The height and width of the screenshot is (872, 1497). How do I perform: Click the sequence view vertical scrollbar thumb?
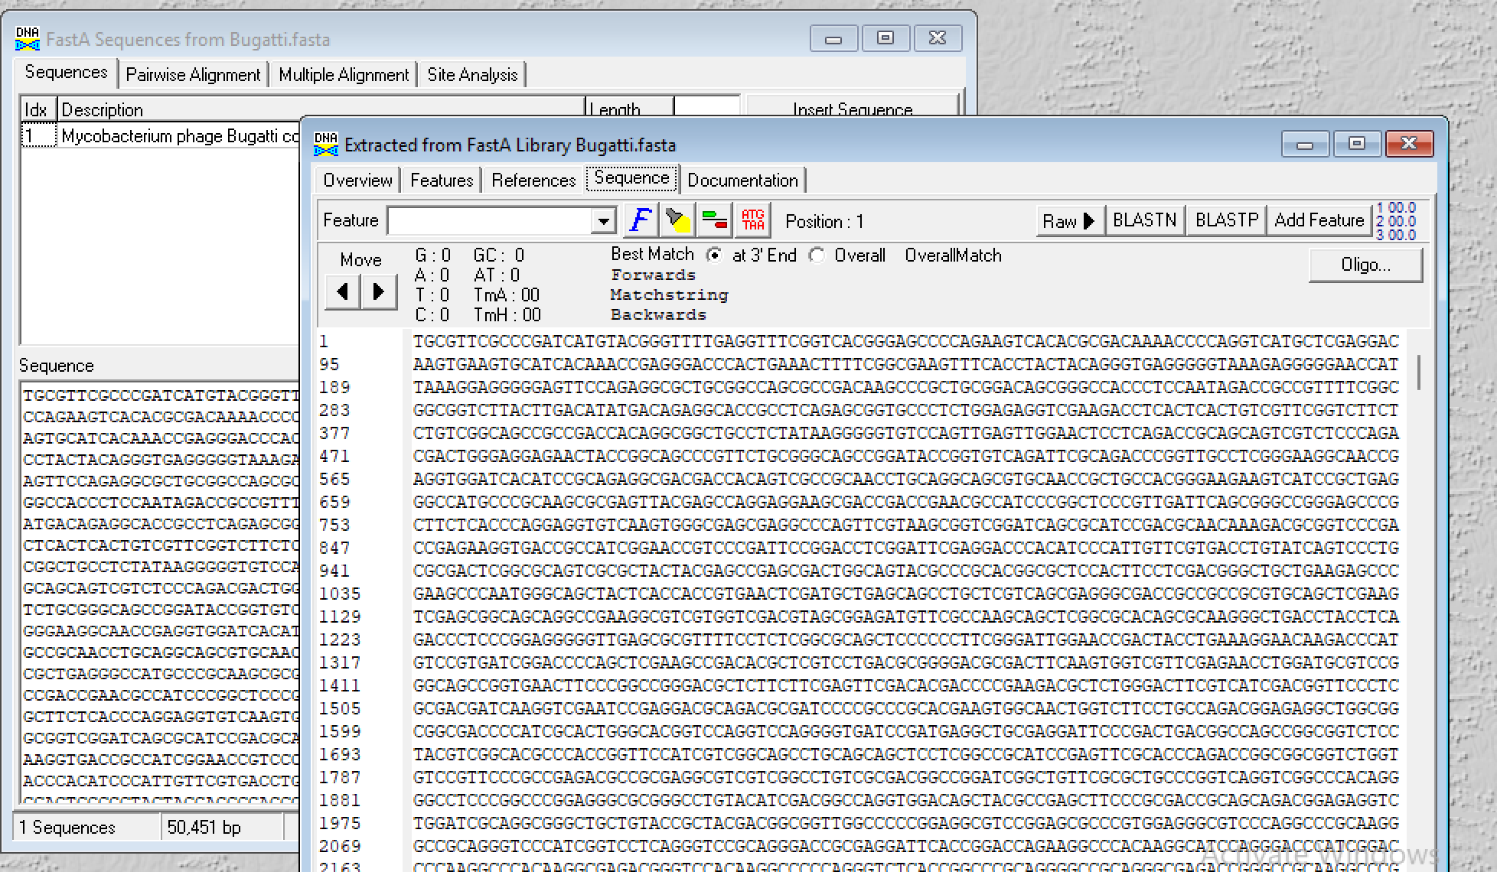click(x=1419, y=372)
